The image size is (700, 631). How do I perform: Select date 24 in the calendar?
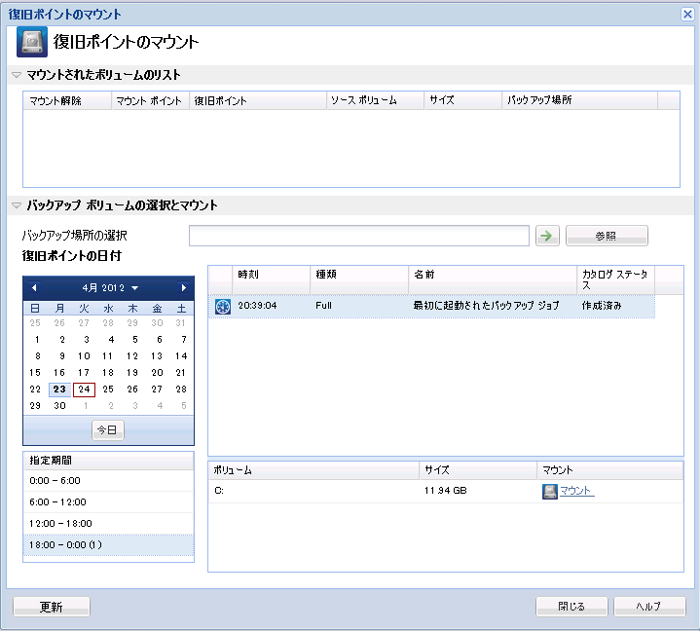coord(85,389)
